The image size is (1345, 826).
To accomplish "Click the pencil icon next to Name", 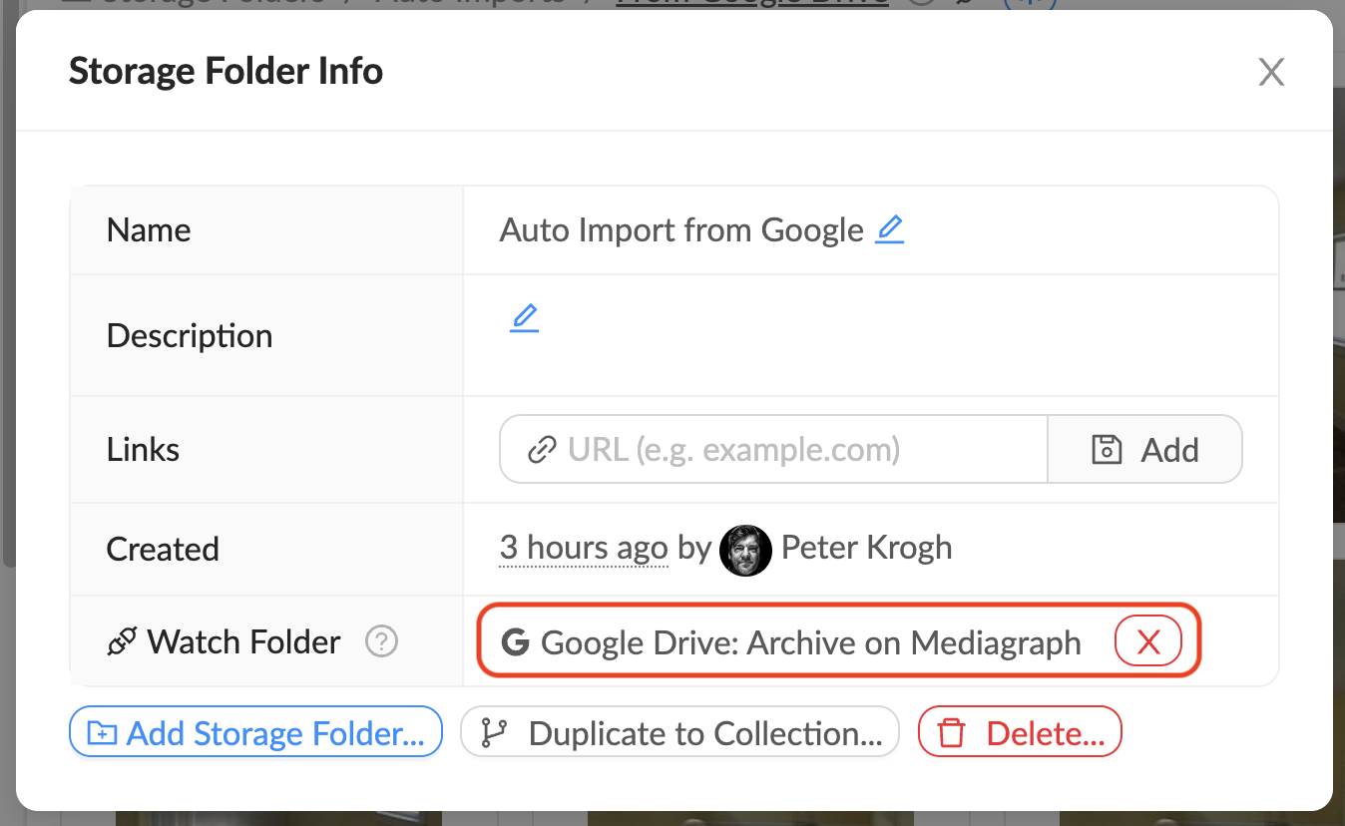I will (889, 230).
